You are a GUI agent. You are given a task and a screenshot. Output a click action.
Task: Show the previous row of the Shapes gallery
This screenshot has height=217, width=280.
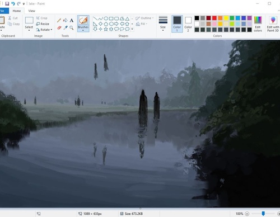tap(132, 18)
